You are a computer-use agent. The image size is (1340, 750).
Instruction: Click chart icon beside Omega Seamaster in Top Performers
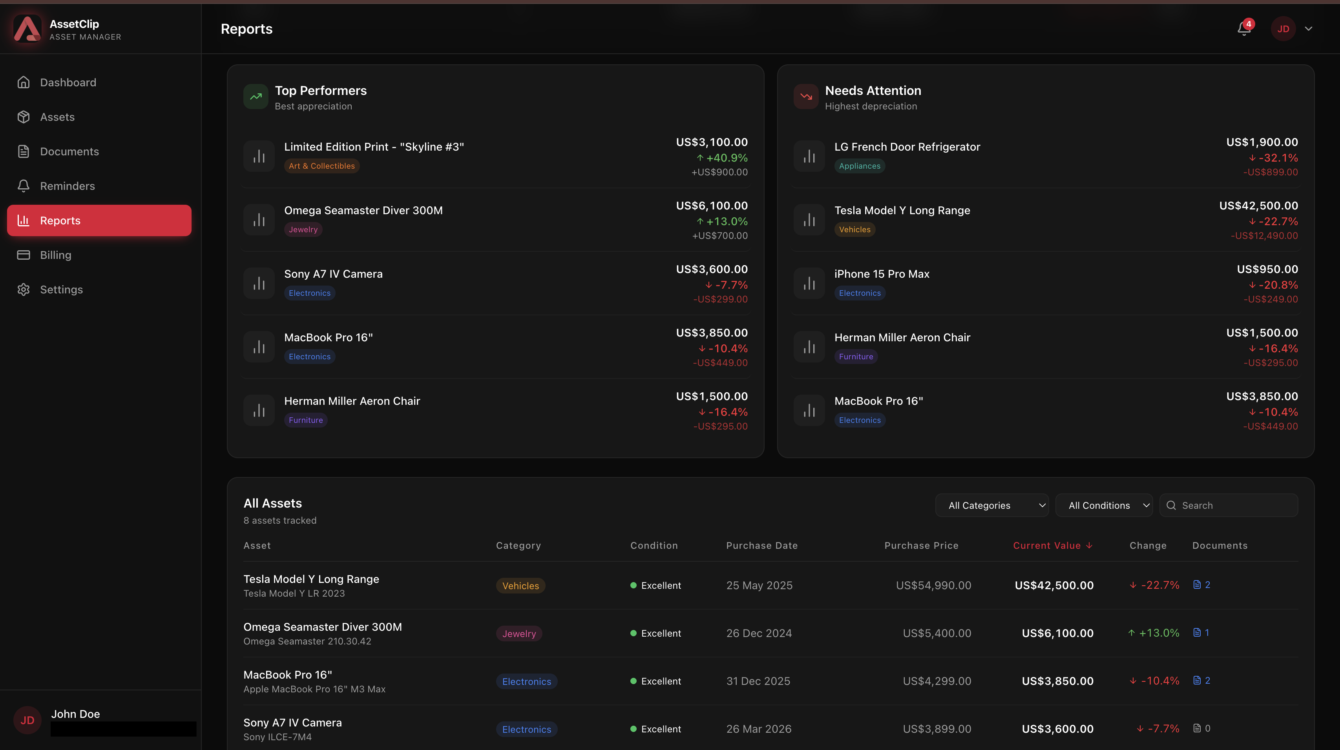[259, 219]
